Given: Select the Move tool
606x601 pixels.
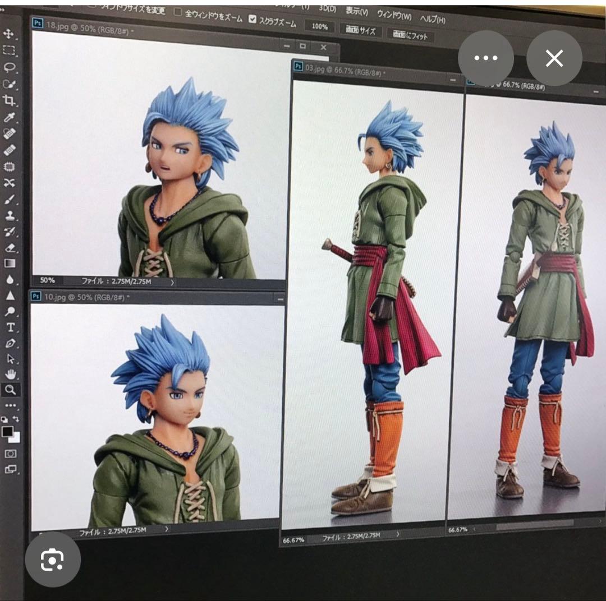Looking at the screenshot, I should [9, 34].
